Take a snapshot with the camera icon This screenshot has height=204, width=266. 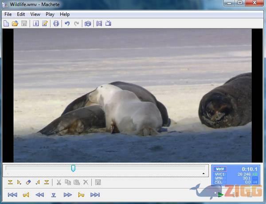tap(88, 23)
